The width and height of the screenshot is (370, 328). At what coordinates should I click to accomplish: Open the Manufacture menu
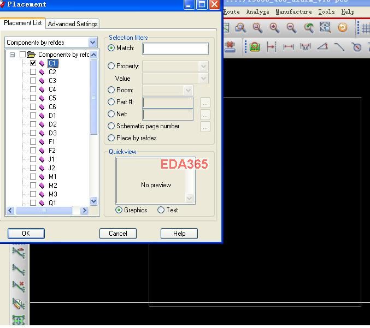click(293, 12)
